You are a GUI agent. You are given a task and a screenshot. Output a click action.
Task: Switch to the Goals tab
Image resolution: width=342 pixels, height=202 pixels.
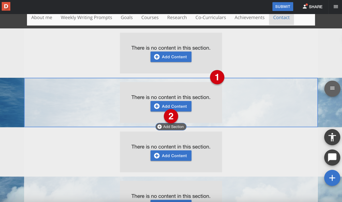tap(127, 18)
